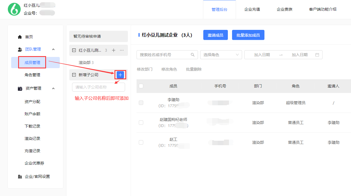
Task: Open 首页 home icon in sidebar
Action: click(20, 37)
